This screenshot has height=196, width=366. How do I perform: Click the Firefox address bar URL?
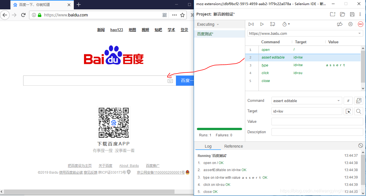pos(66,15)
